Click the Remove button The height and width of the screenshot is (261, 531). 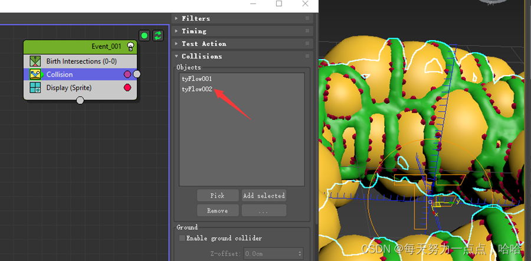[218, 210]
